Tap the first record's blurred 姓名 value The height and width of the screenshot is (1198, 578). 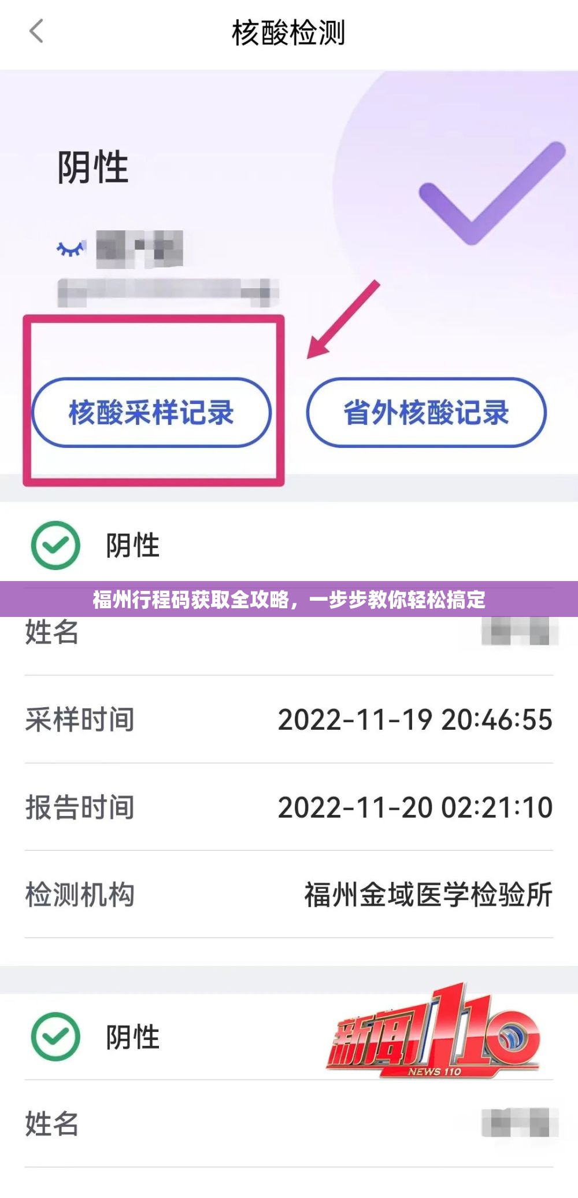click(520, 631)
